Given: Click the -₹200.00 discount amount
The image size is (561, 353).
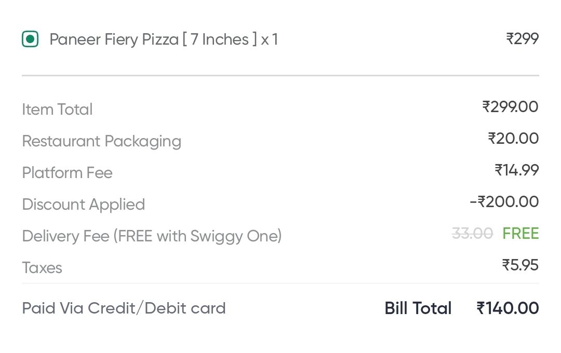Looking at the screenshot, I should tap(504, 202).
